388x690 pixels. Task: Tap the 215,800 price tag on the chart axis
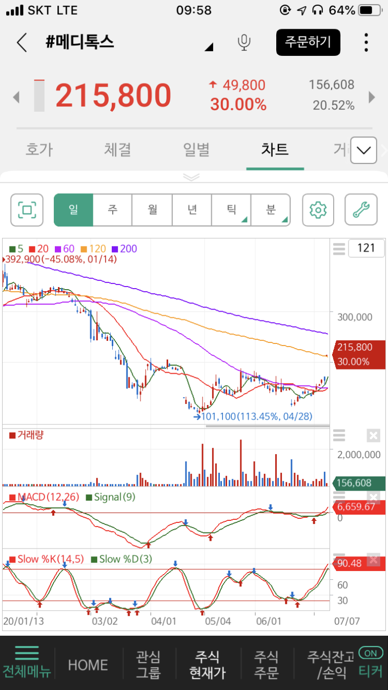[x=358, y=354]
